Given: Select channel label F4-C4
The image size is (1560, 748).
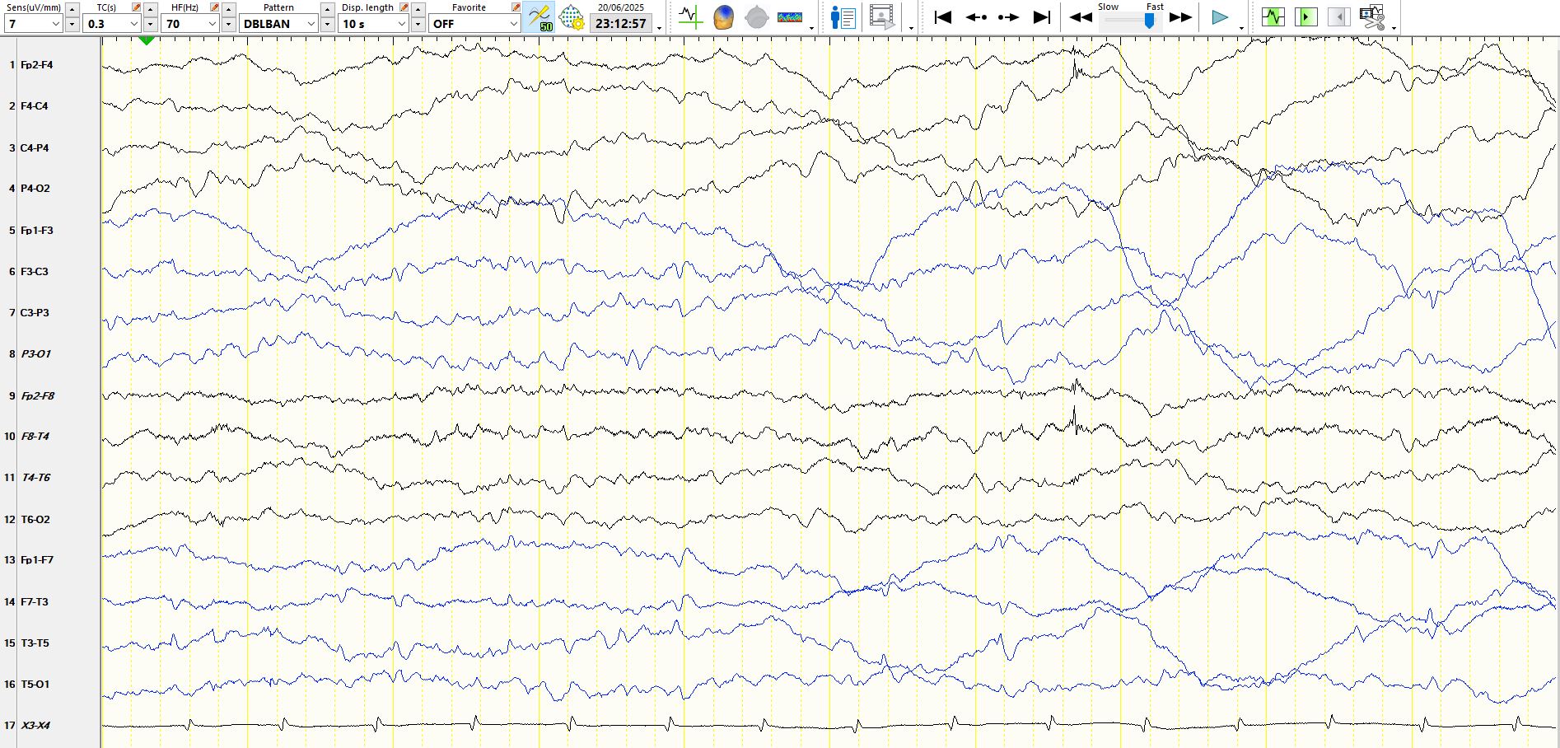Looking at the screenshot, I should pos(34,106).
